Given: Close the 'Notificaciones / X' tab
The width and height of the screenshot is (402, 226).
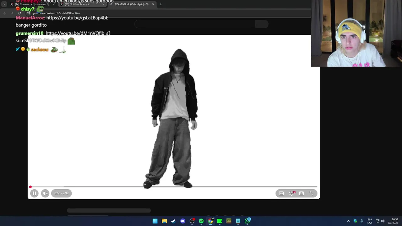Looking at the screenshot, I should point(103,4).
